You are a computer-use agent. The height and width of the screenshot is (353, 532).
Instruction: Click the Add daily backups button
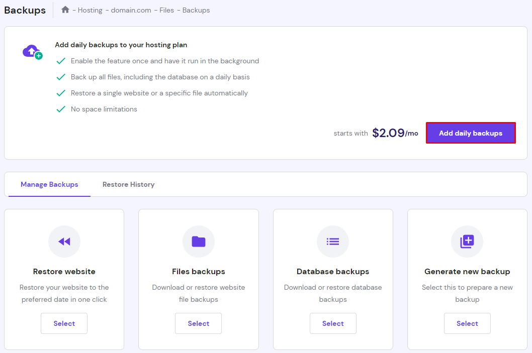(471, 133)
